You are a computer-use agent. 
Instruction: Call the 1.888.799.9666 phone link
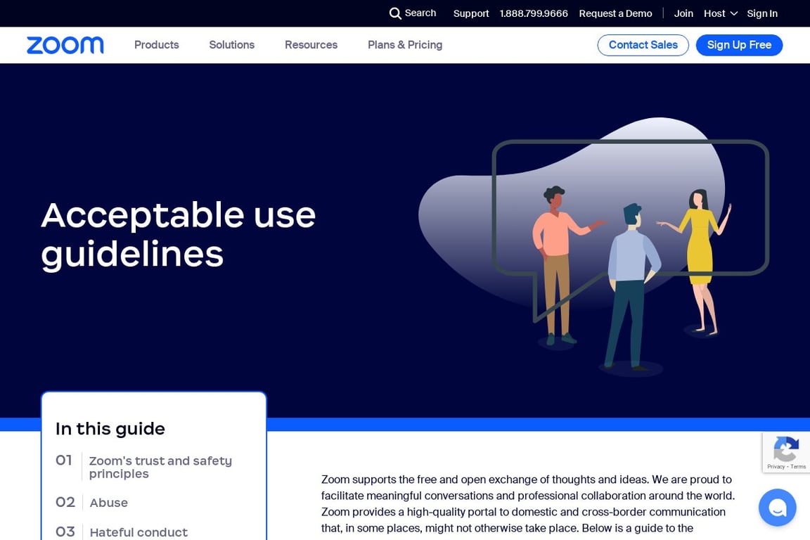534,13
